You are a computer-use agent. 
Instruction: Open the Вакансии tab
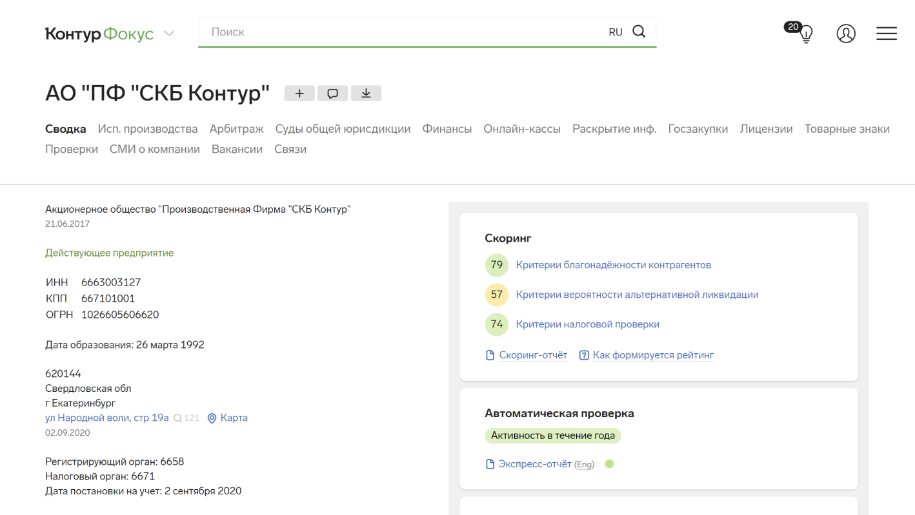click(x=237, y=149)
